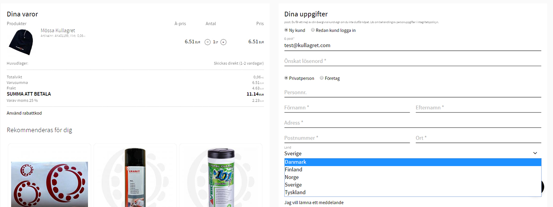Select Redan kund logga in option
The height and width of the screenshot is (207, 553).
pos(313,30)
